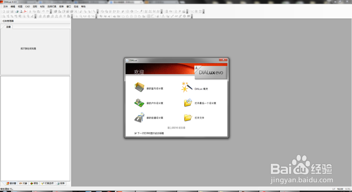Image resolution: width=352 pixels, height=192 pixels.
Task: Open 选取 menu
Action: 35,6
